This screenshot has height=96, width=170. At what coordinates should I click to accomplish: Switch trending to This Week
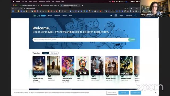[54, 53]
